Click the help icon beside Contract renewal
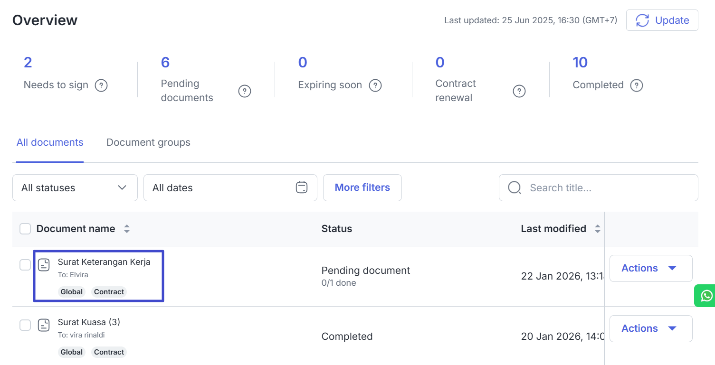 point(519,91)
